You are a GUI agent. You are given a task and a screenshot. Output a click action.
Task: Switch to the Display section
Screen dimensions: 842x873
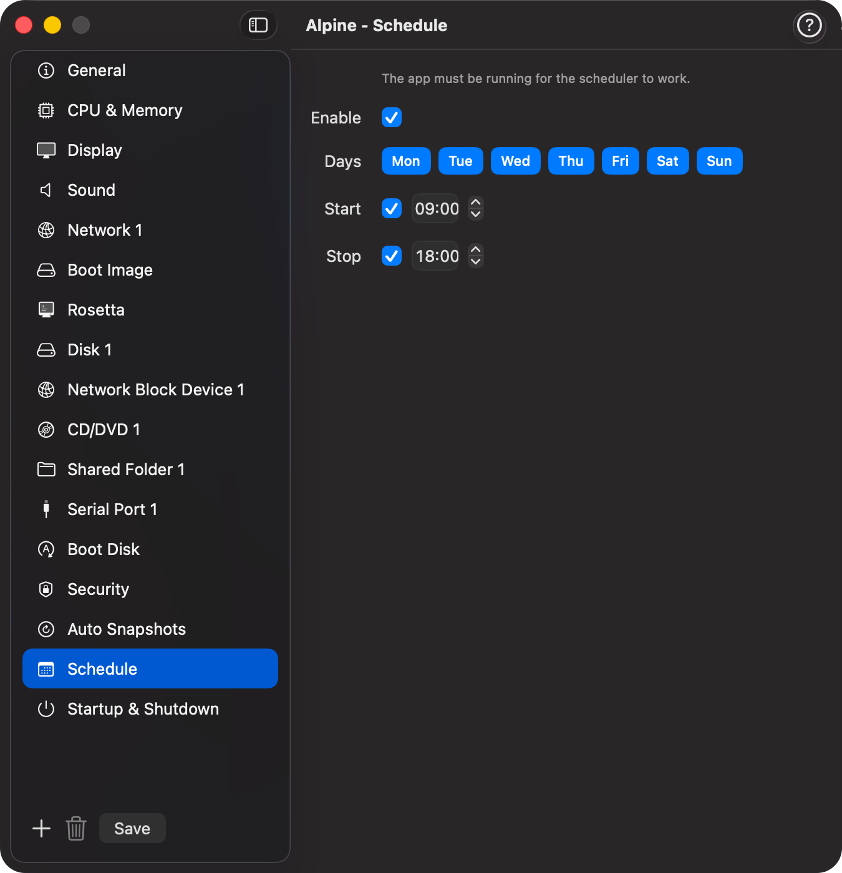click(x=150, y=150)
